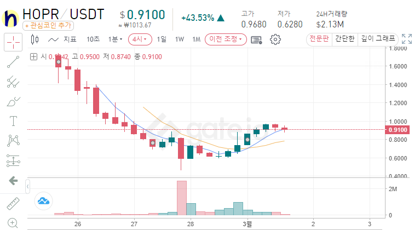Open the candlestick chart style icon
Screen dimensions: 420x230
pyautogui.click(x=35, y=39)
